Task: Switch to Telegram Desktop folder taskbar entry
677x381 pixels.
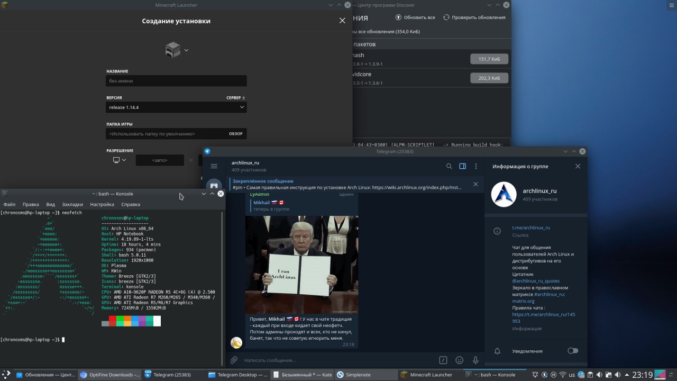Action: pyautogui.click(x=238, y=375)
